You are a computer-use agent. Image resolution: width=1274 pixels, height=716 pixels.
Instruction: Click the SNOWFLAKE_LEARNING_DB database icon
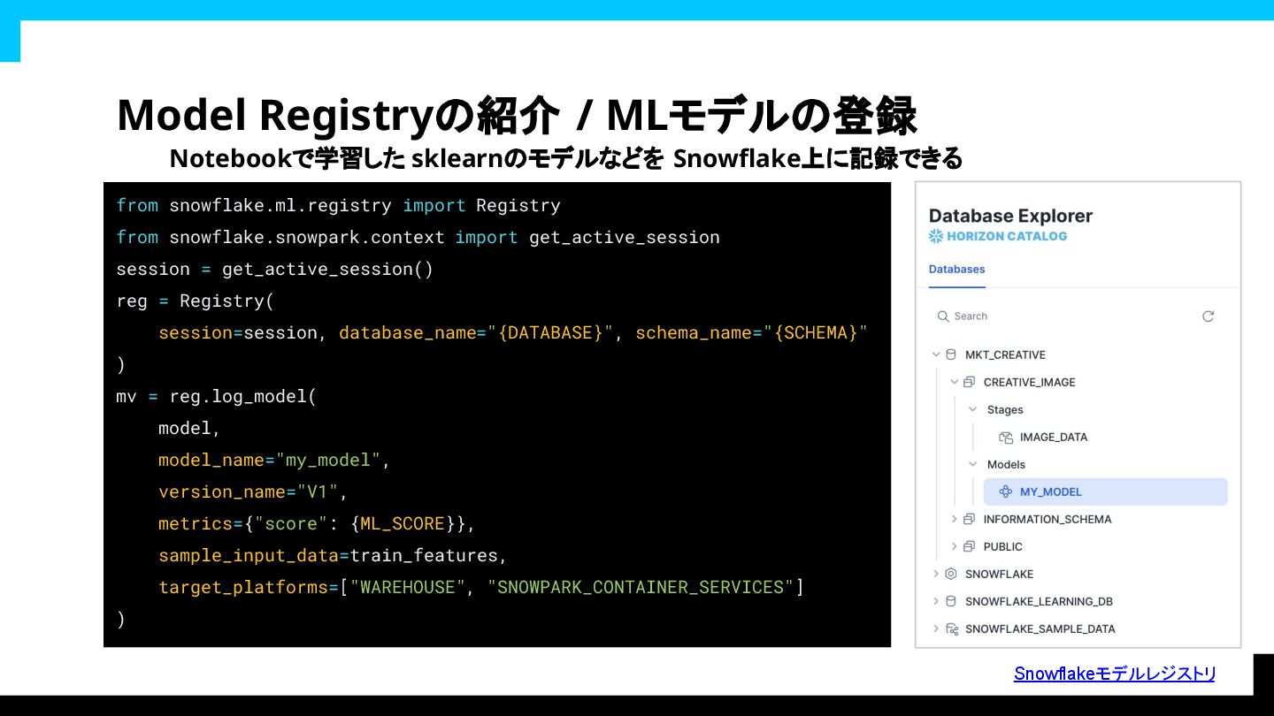(x=951, y=601)
